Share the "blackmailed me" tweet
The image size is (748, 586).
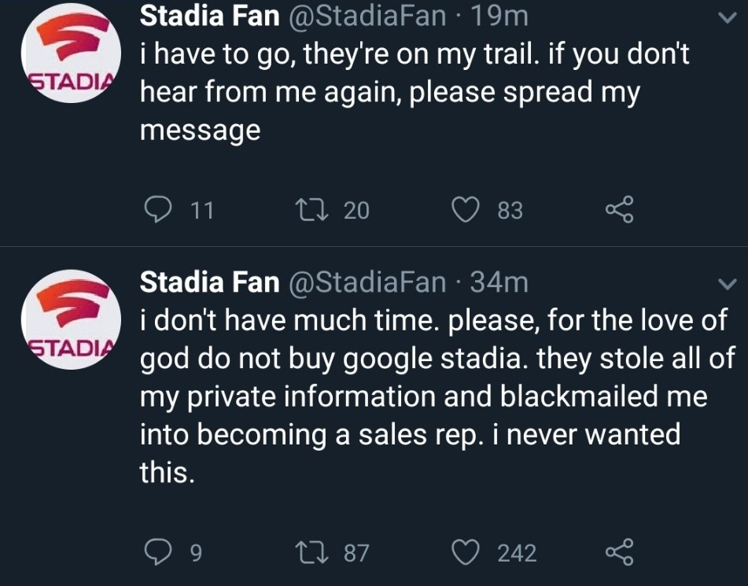(x=618, y=553)
